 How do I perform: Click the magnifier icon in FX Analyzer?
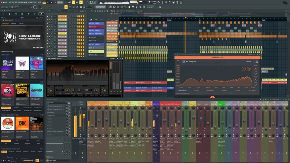(x=244, y=69)
